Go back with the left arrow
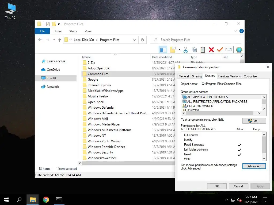The image size is (274, 205). [40, 40]
